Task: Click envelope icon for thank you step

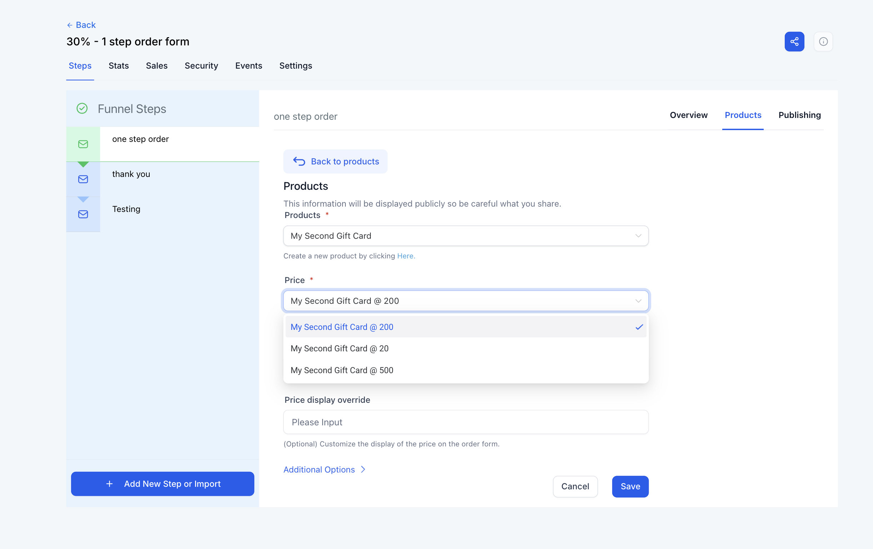Action: (83, 179)
